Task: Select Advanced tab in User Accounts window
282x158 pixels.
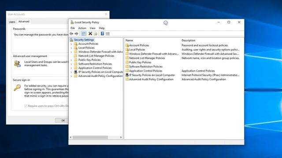Action: click(24, 22)
